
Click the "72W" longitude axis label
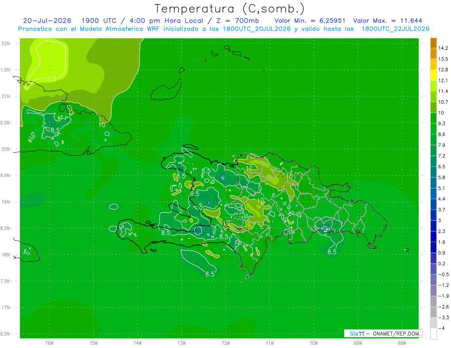pyautogui.click(x=225, y=343)
